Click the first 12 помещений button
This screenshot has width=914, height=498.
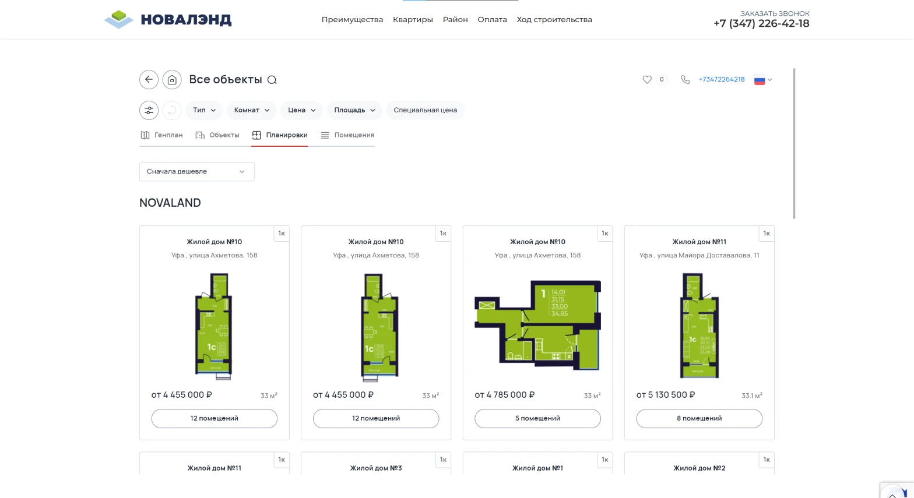(x=214, y=418)
